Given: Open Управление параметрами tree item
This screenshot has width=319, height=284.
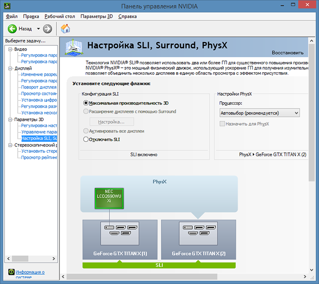Looking at the screenshot, I should (x=39, y=132).
